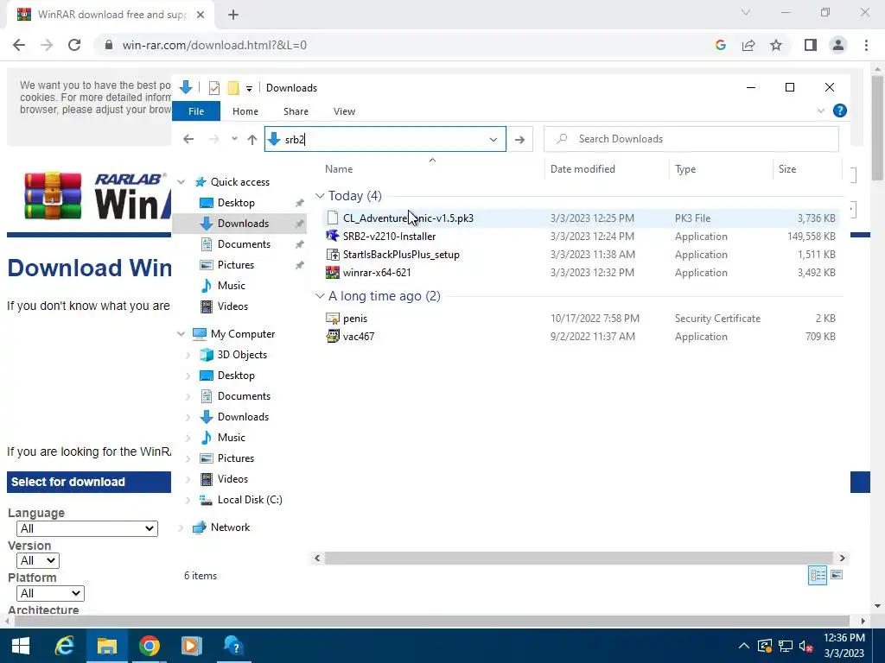The width and height of the screenshot is (885, 663).
Task: Open the address bar history dropdown
Action: [493, 139]
